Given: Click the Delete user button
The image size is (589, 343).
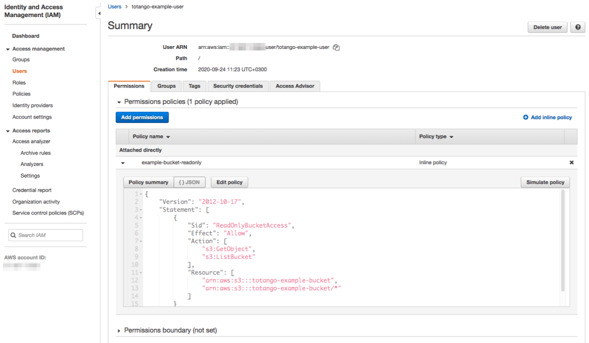Looking at the screenshot, I should 547,27.
